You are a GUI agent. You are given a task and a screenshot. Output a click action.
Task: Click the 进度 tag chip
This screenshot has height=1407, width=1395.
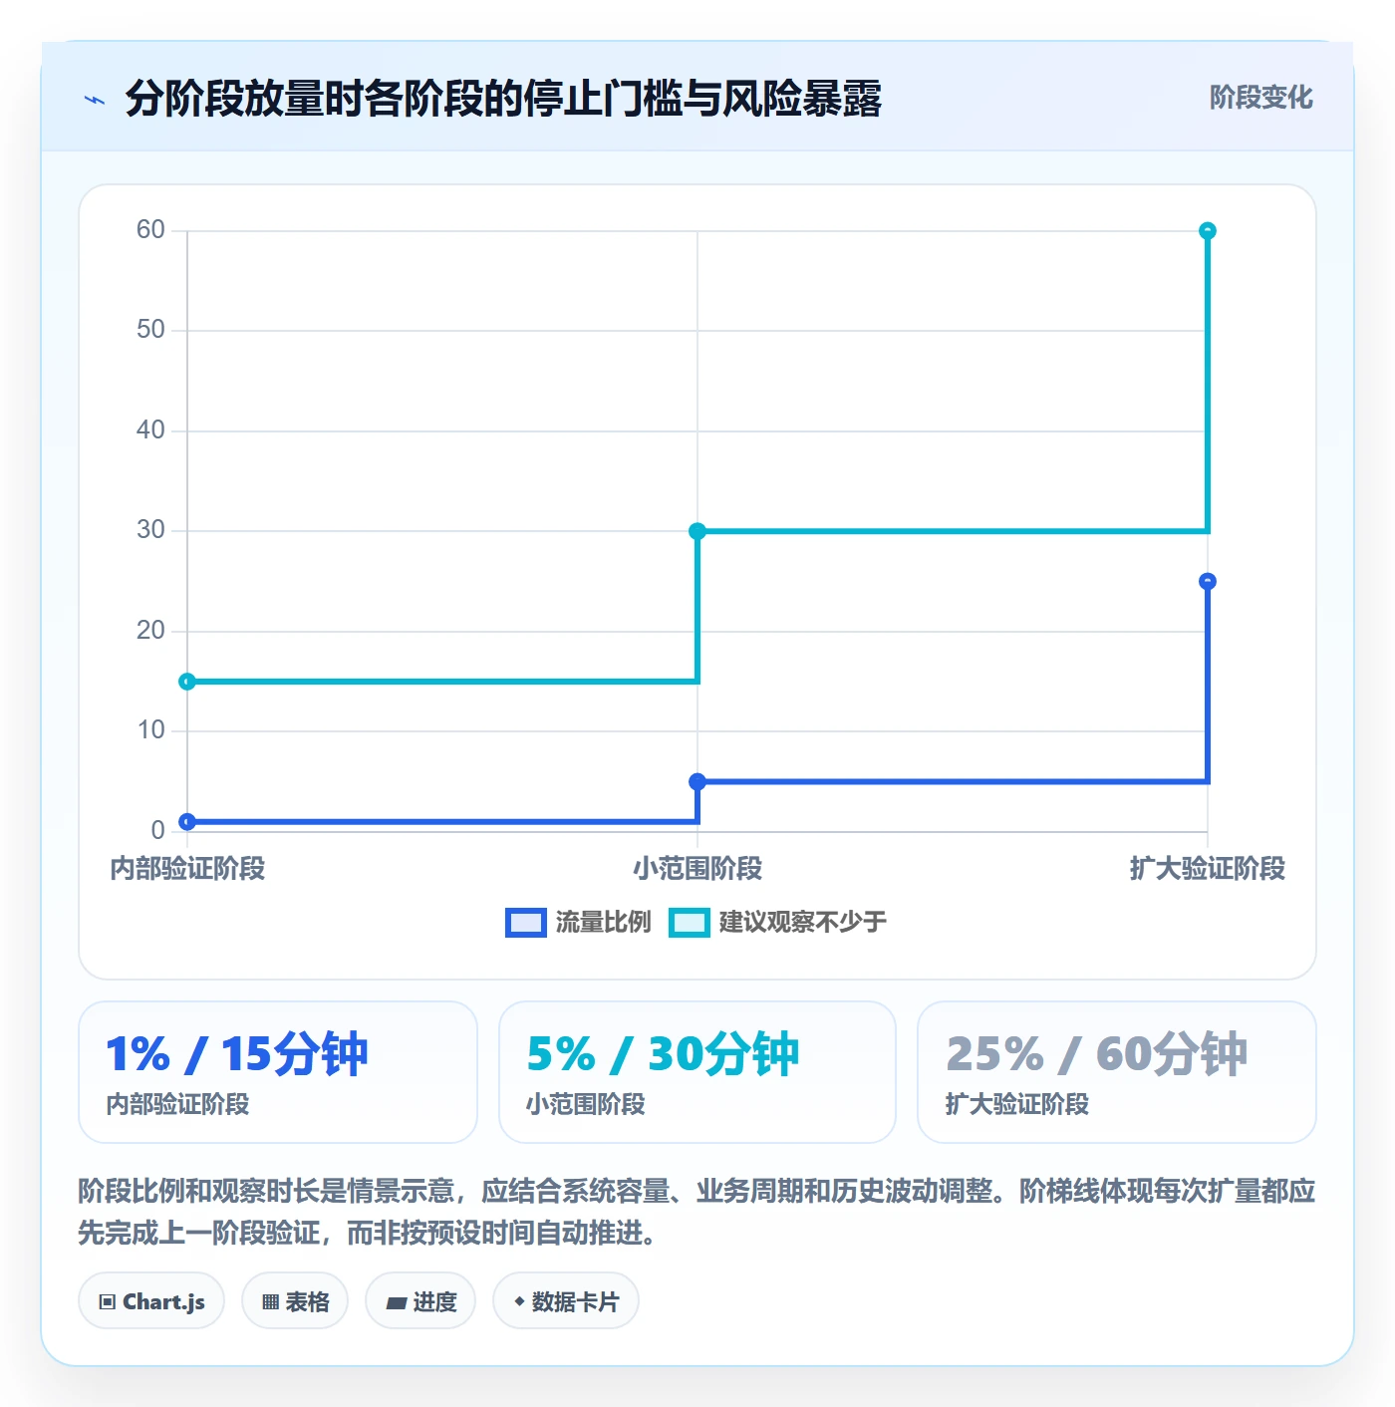click(420, 1300)
